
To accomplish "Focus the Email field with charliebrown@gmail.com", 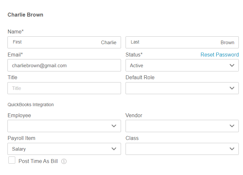I will tap(64, 65).
